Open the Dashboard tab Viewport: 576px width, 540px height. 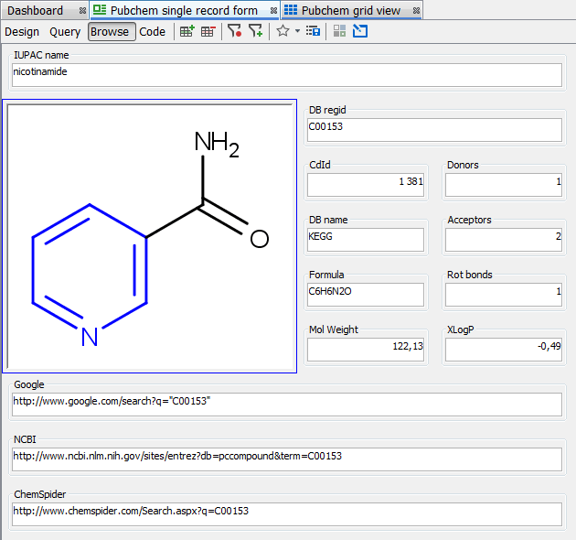click(x=36, y=10)
